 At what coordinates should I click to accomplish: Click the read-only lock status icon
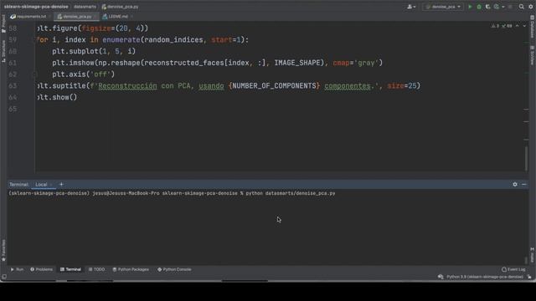[x=529, y=277]
